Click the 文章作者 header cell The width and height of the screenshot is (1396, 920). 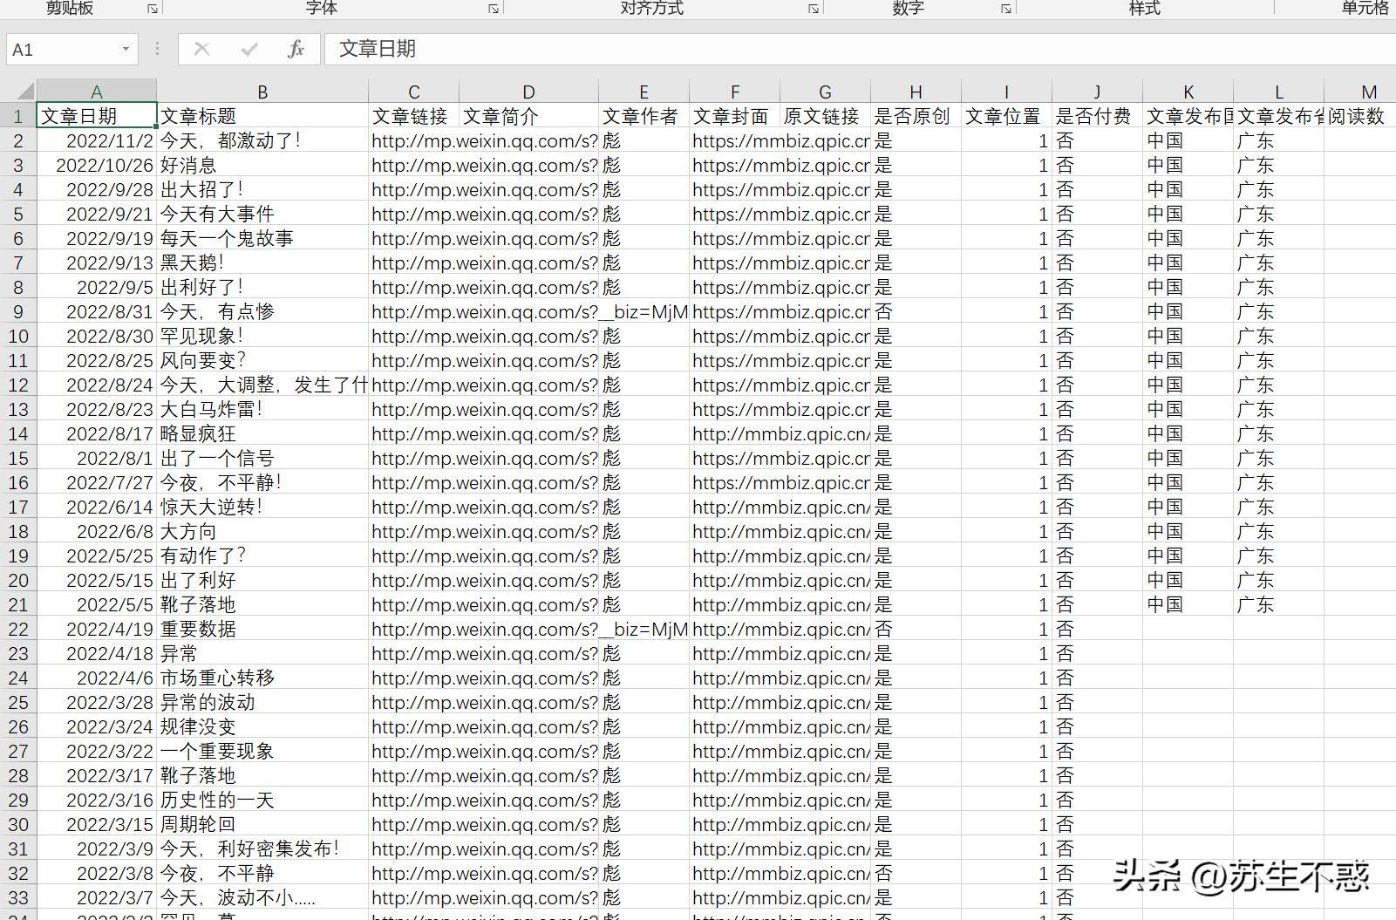click(644, 116)
